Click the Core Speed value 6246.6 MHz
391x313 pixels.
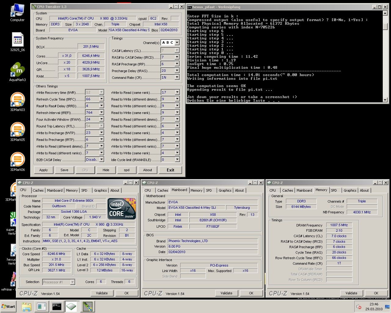tap(57, 254)
